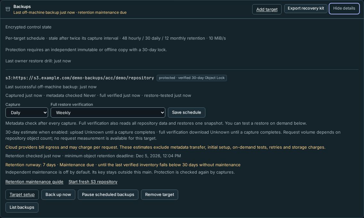The height and width of the screenshot is (218, 364).
Task: Click Last successful off-machine backup: just now
Action: pos(51,87)
